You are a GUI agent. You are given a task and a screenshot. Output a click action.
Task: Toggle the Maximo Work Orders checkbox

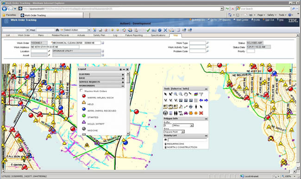point(81,90)
